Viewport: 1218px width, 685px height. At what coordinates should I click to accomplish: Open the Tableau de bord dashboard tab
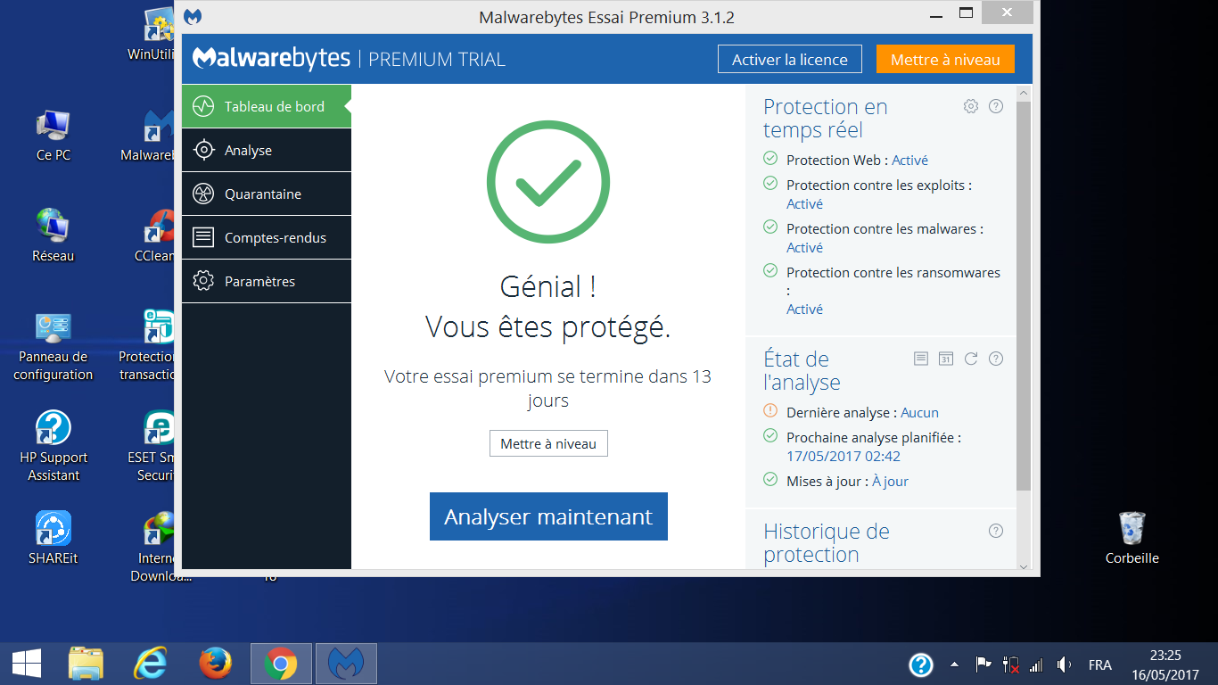click(x=267, y=106)
